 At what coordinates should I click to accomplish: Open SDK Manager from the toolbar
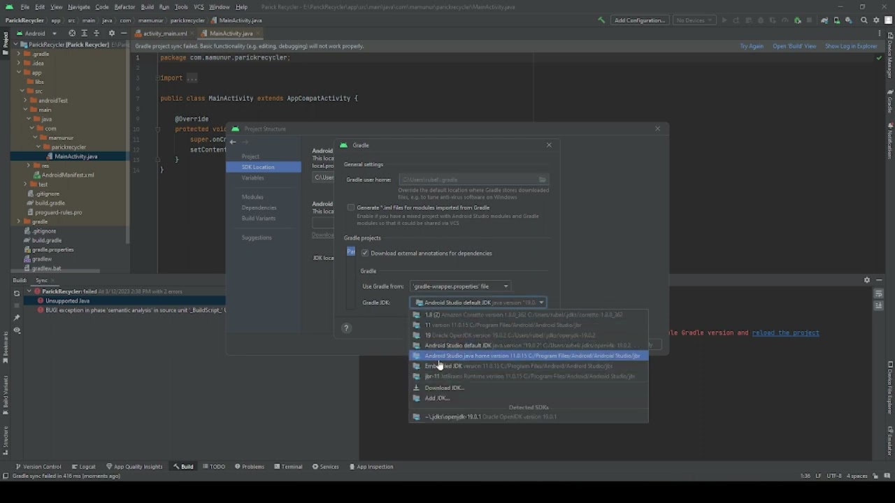click(x=850, y=20)
